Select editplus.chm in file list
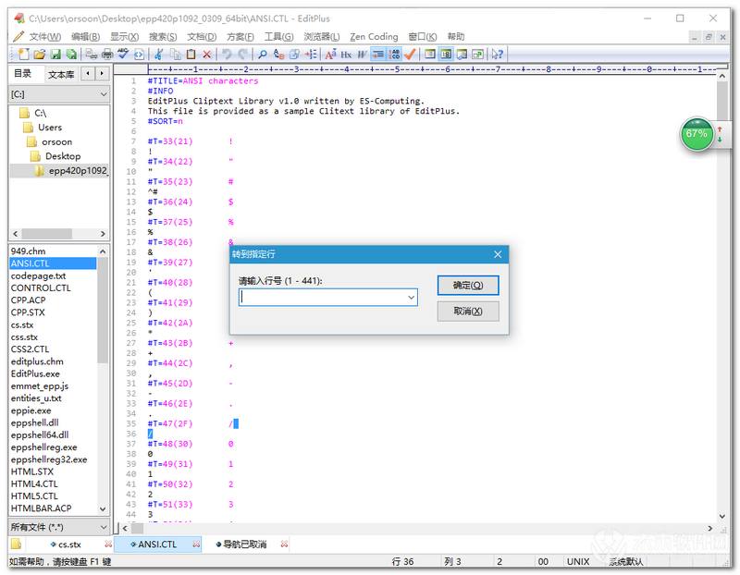The height and width of the screenshot is (575, 740). tap(37, 361)
